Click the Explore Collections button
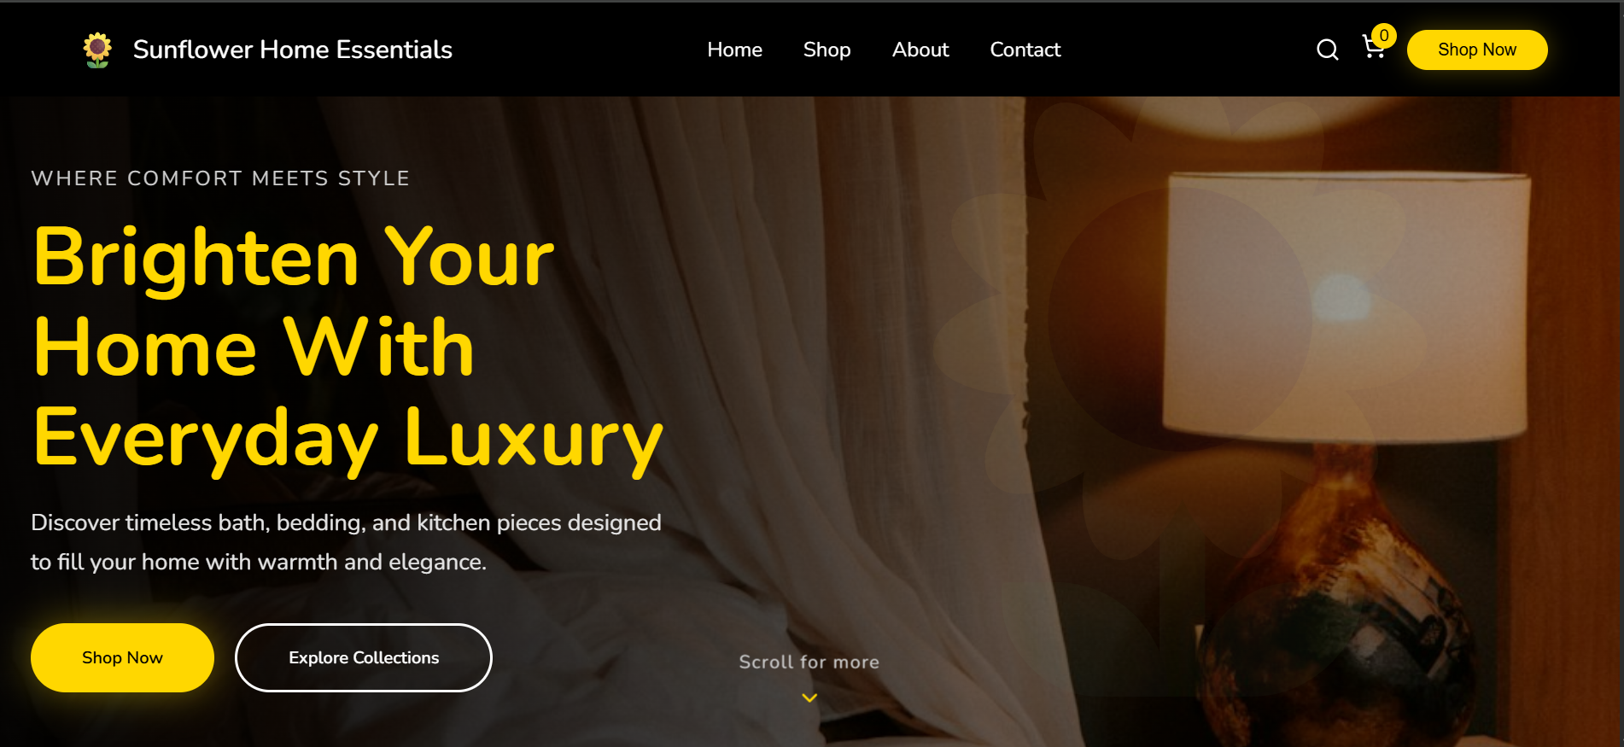Viewport: 1624px width, 747px height. click(x=364, y=657)
